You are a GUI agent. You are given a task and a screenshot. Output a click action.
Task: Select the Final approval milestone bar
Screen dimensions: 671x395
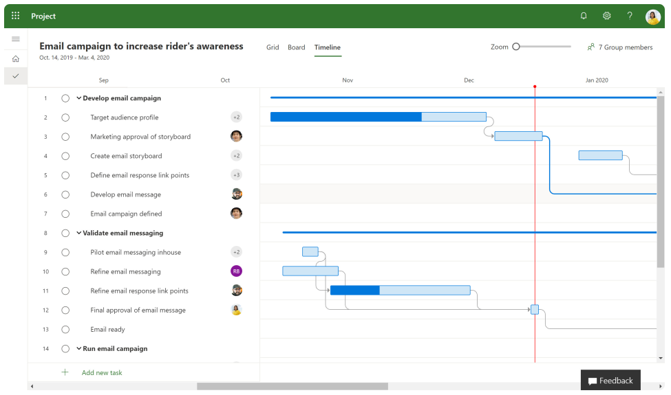click(535, 310)
